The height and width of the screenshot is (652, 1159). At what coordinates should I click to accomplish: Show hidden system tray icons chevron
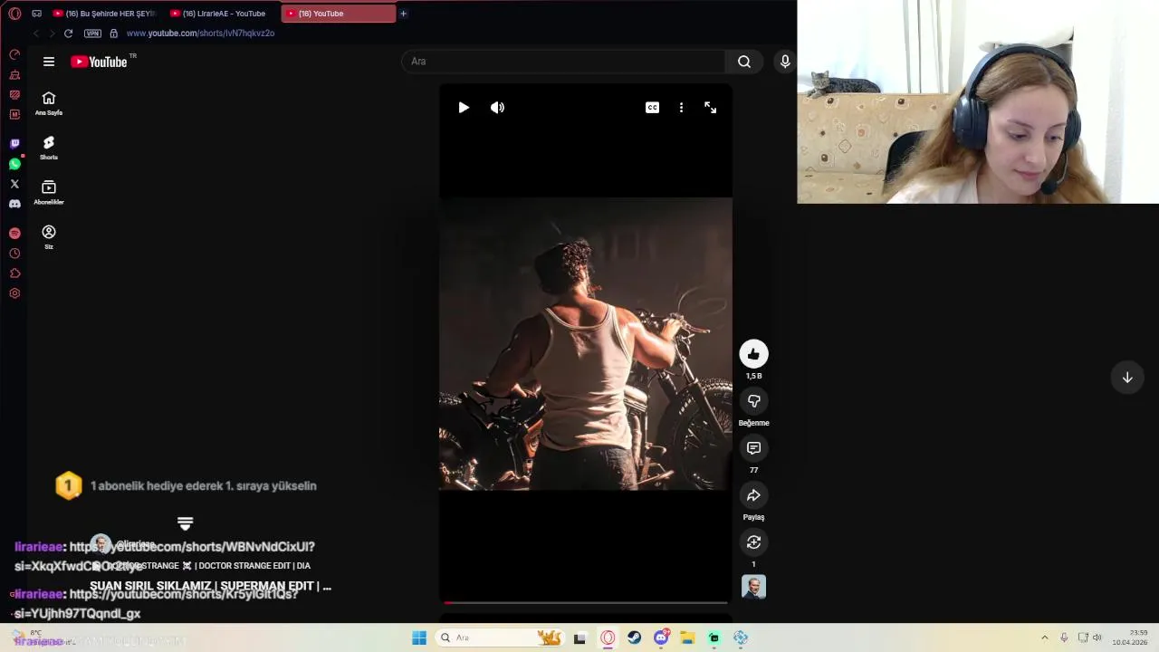point(1044,638)
